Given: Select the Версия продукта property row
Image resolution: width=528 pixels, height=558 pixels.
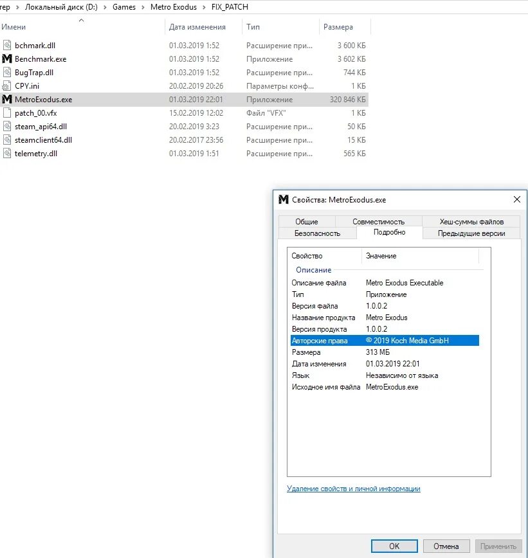Looking at the screenshot, I should point(385,329).
